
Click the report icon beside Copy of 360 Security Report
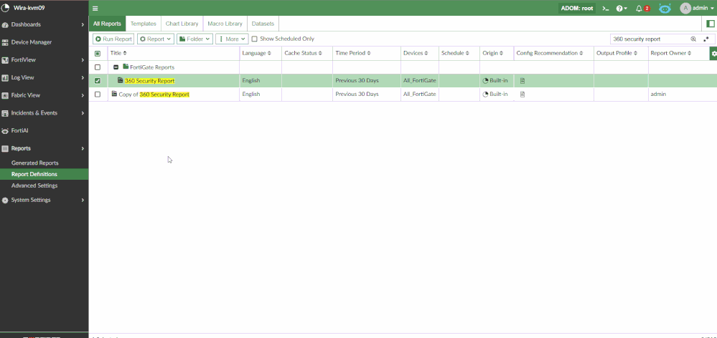click(x=114, y=94)
